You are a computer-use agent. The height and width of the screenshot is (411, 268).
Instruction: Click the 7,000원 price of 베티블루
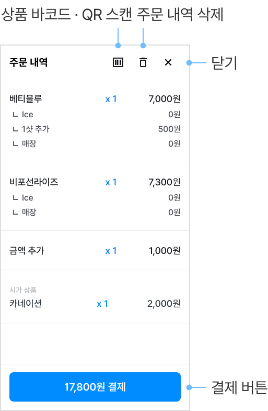(165, 99)
